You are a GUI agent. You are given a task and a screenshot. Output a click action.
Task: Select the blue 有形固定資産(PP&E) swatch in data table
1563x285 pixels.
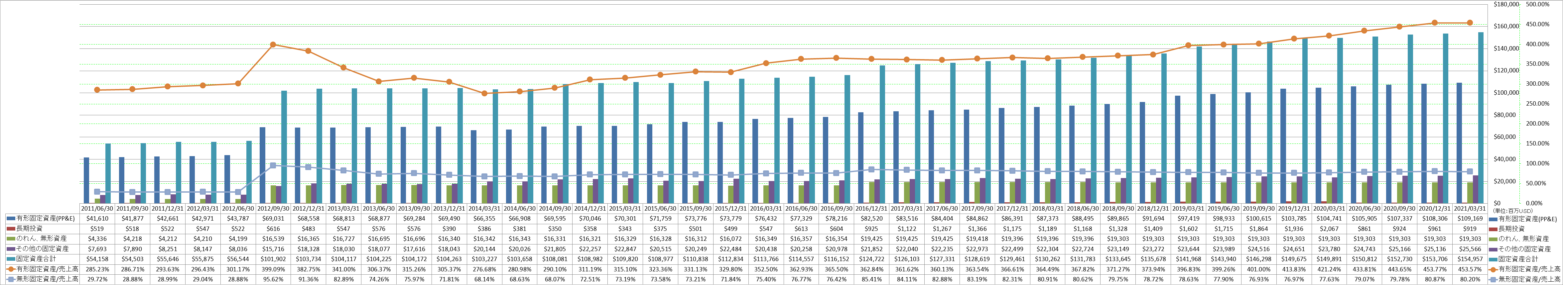coord(10,219)
